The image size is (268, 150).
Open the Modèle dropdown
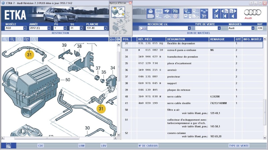click(x=24, y=28)
